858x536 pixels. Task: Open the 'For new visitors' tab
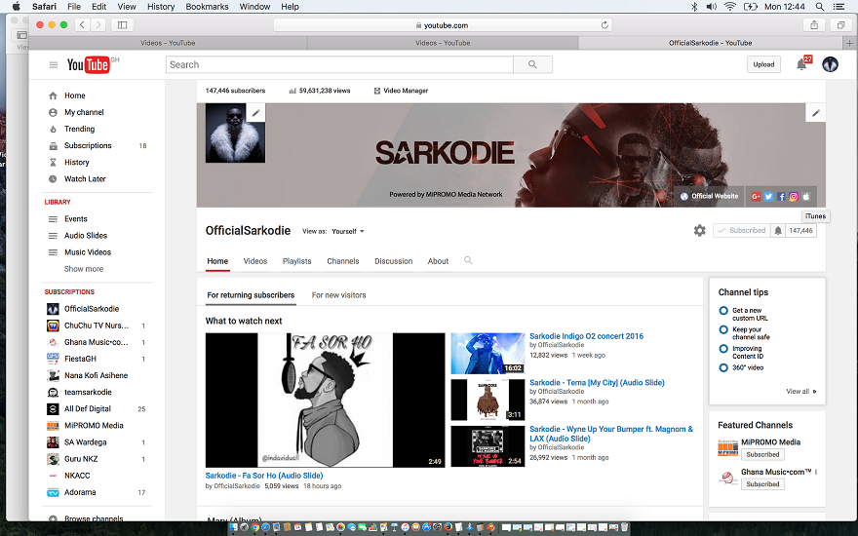[338, 295]
